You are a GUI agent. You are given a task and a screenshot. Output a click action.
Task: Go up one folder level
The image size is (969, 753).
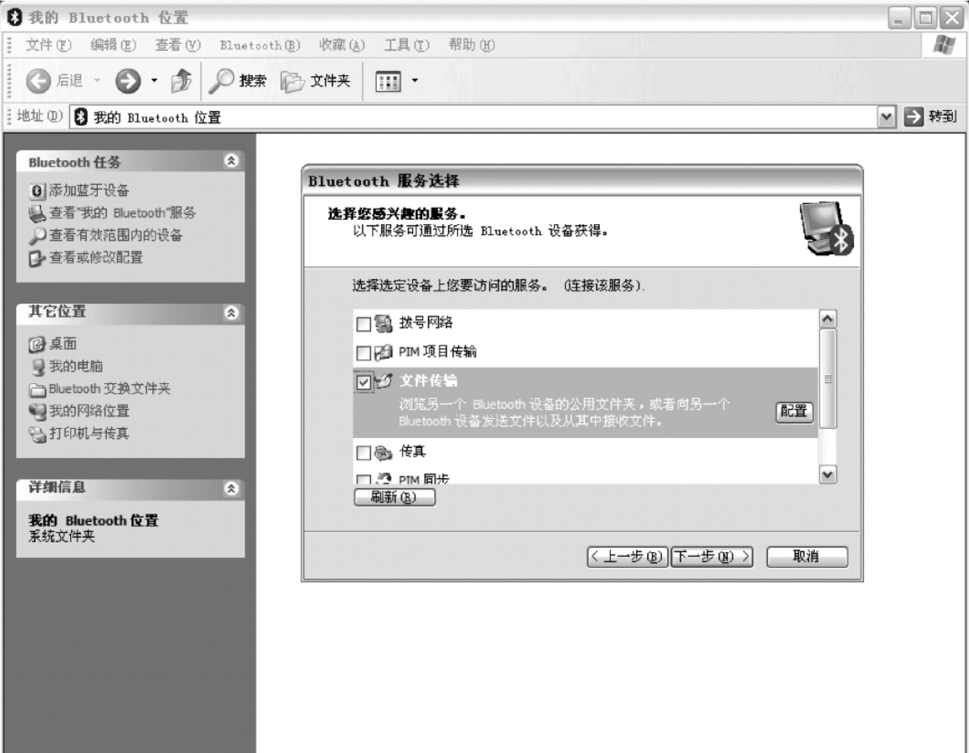coord(181,80)
